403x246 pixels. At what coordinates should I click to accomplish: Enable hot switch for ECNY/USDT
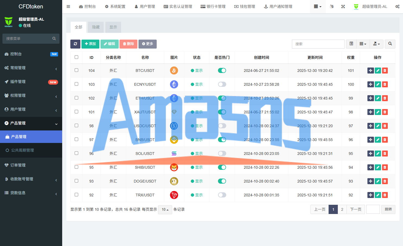[222, 84]
